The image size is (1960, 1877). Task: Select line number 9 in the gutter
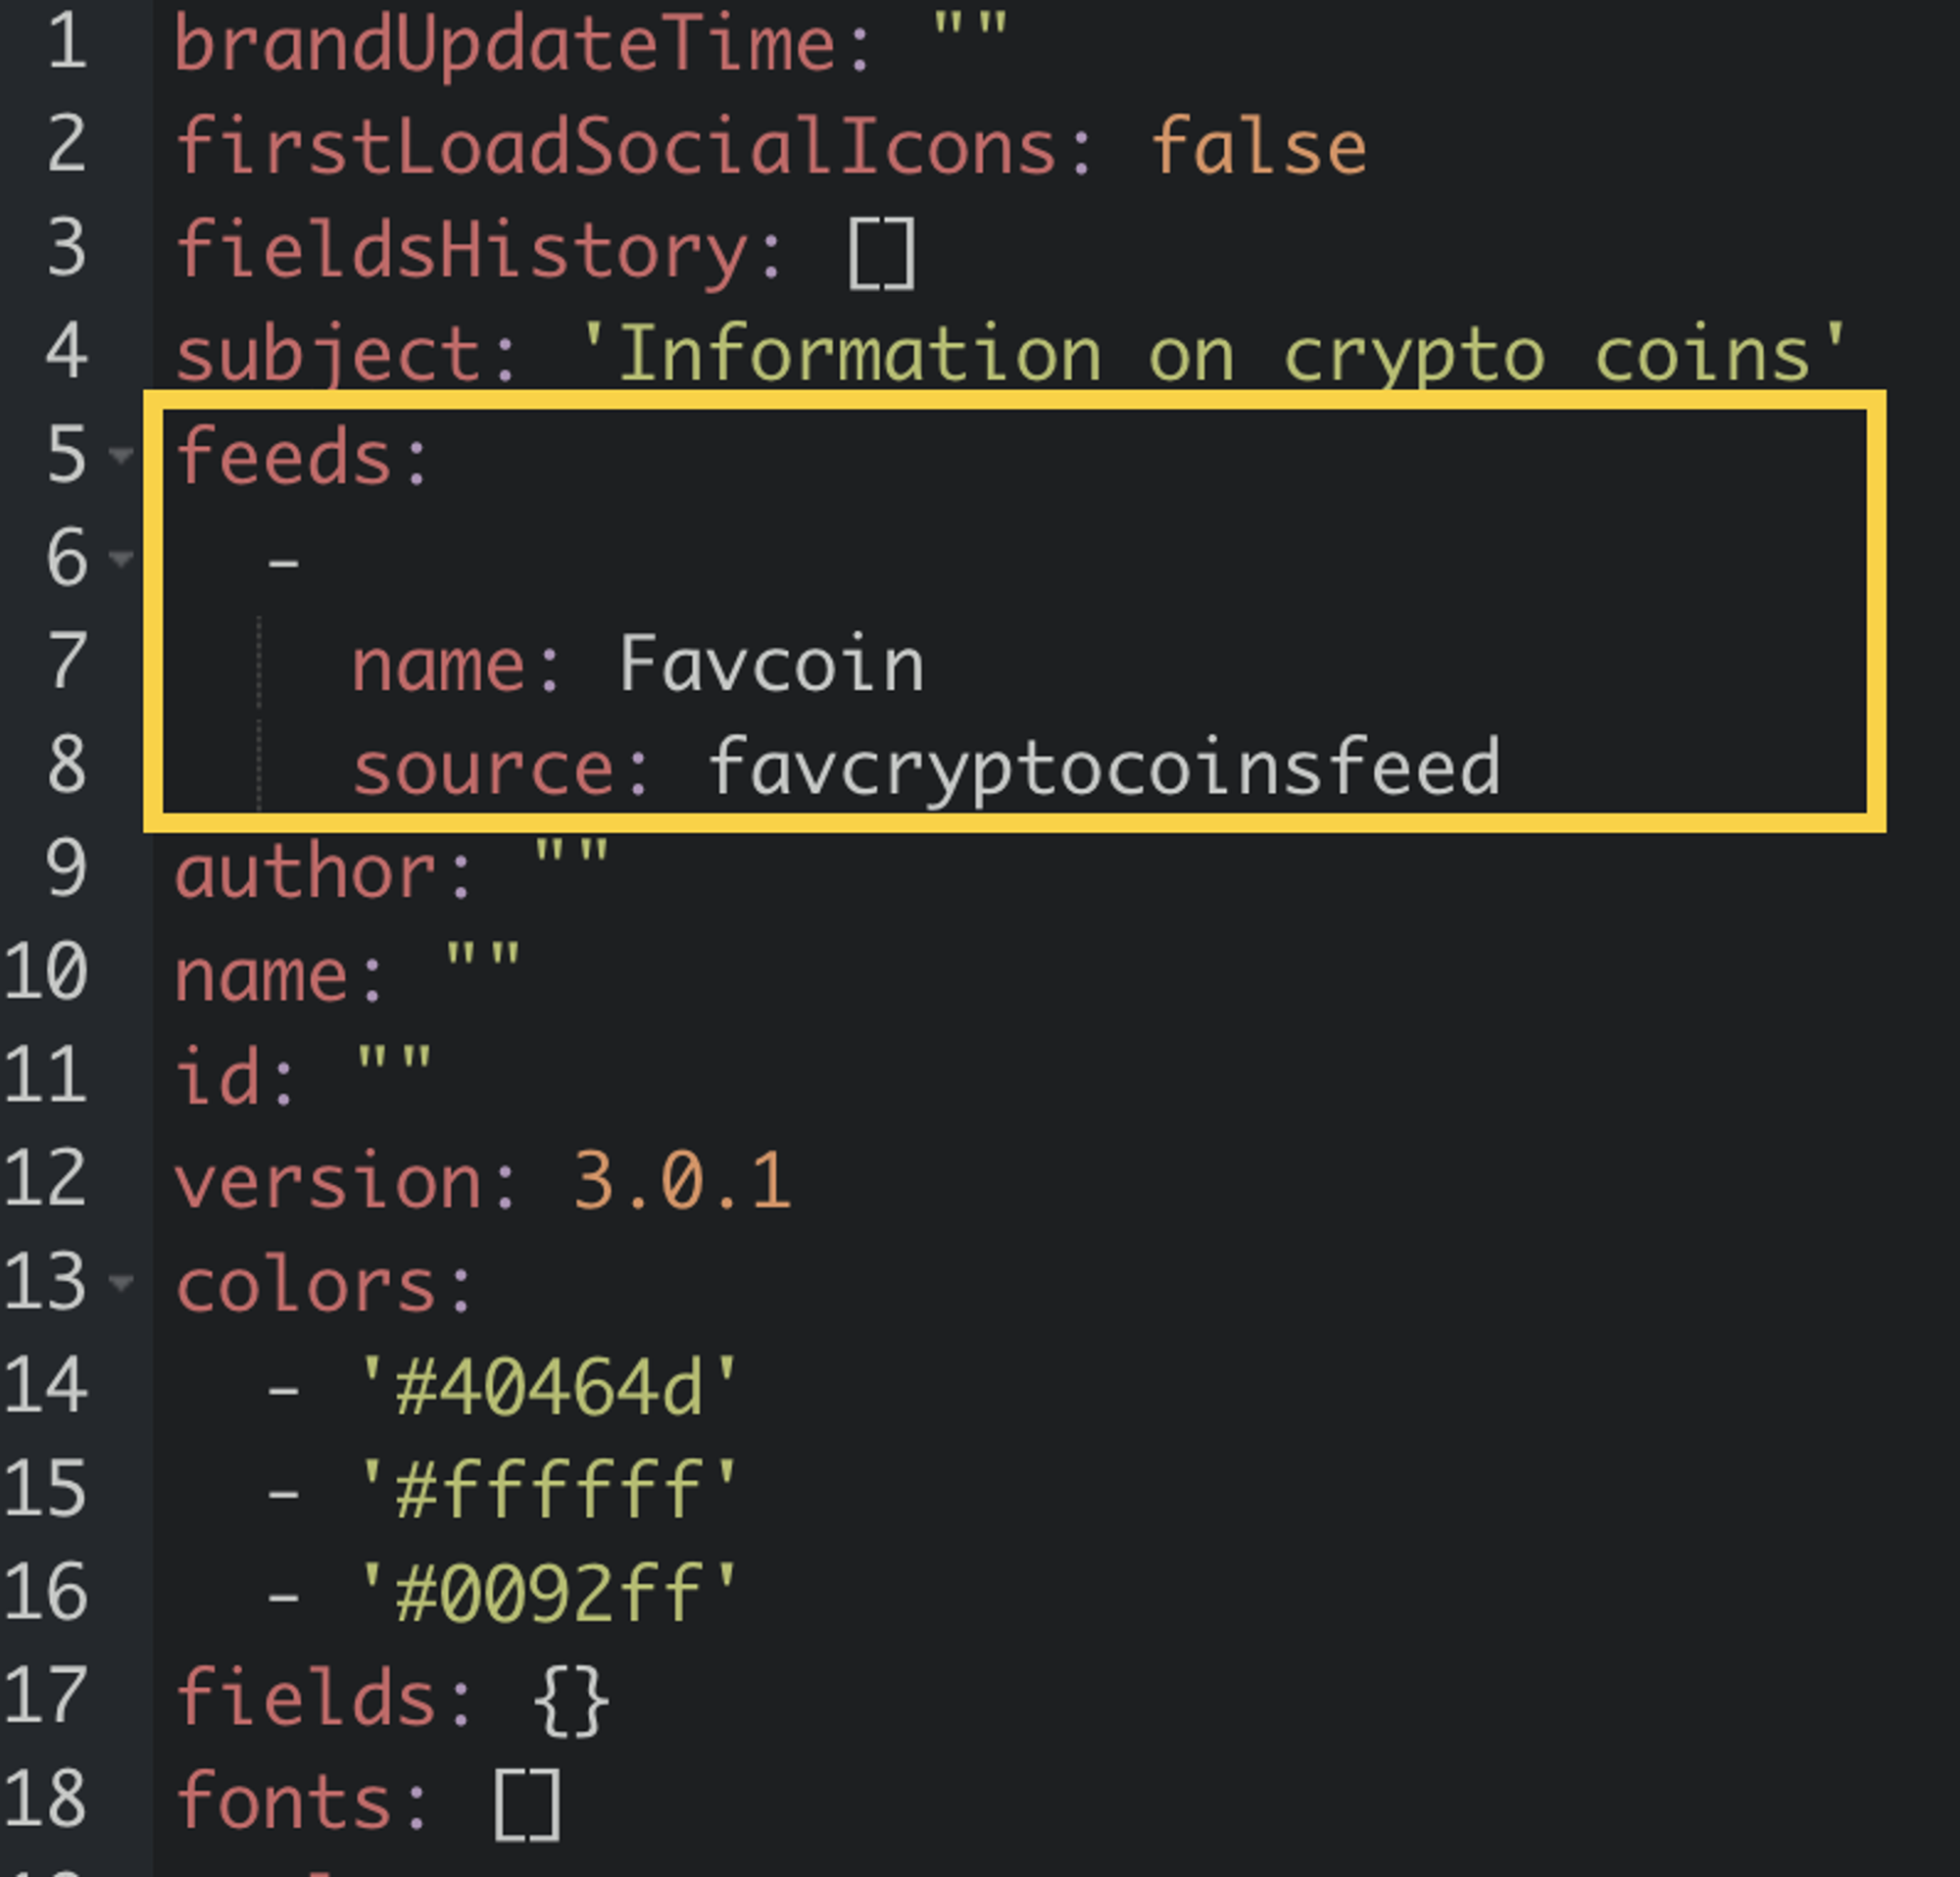[x=66, y=869]
